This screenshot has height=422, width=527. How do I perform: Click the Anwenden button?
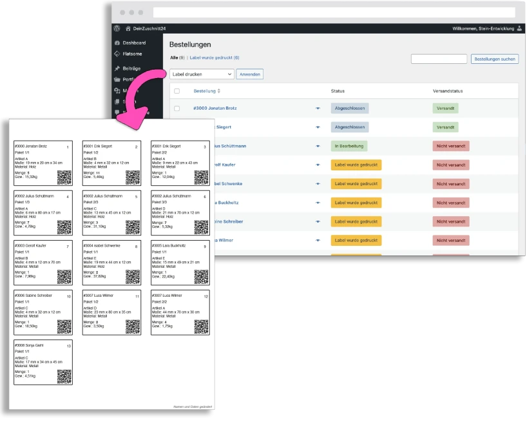click(x=250, y=74)
